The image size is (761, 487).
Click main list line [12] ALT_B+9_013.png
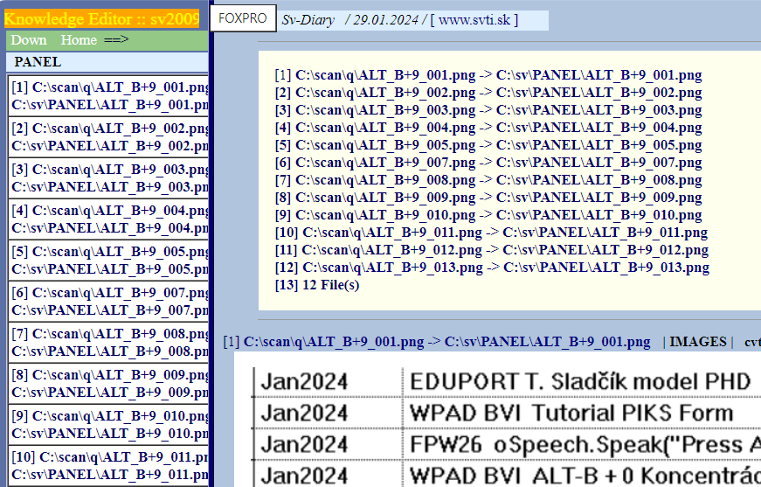pos(491,268)
